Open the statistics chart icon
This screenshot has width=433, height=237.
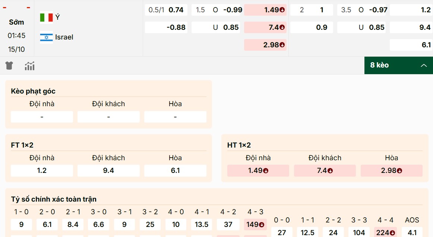tap(29, 65)
